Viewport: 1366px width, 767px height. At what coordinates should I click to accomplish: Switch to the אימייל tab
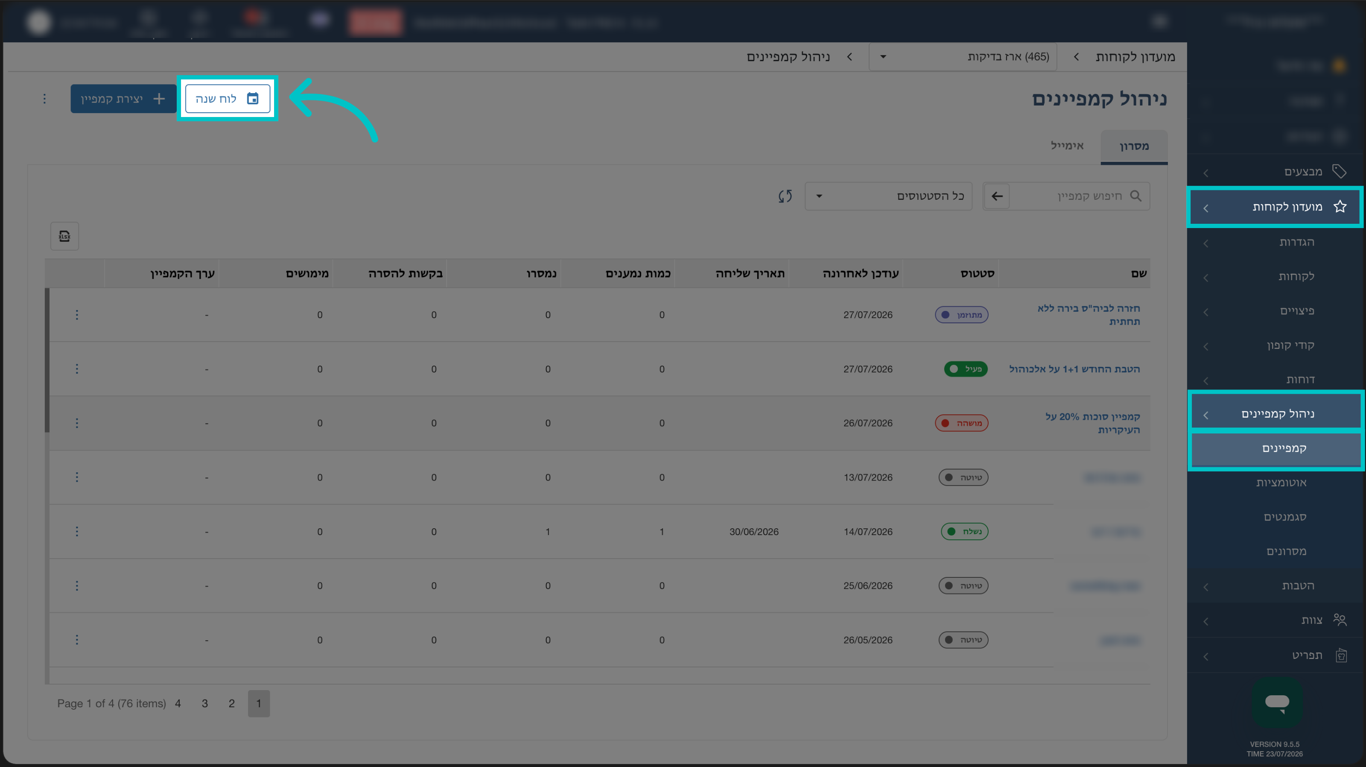(x=1067, y=145)
